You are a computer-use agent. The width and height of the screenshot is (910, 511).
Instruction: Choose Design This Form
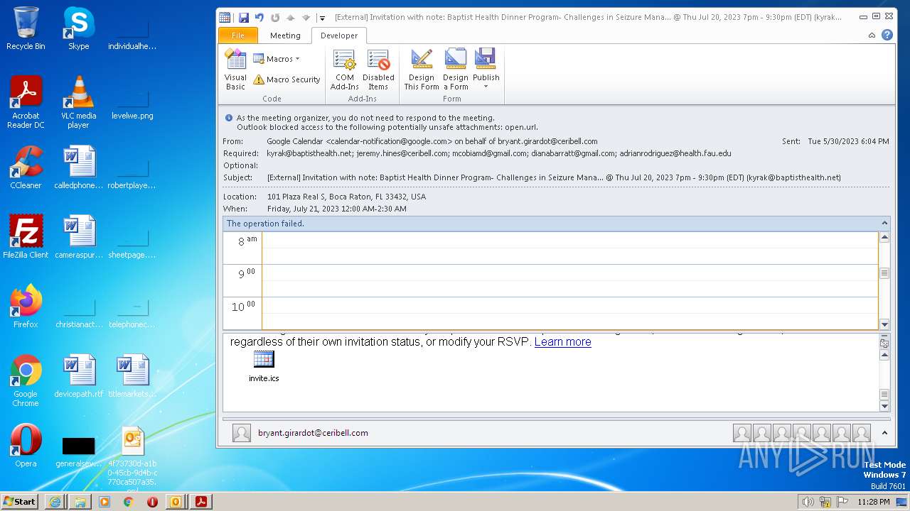coord(422,70)
